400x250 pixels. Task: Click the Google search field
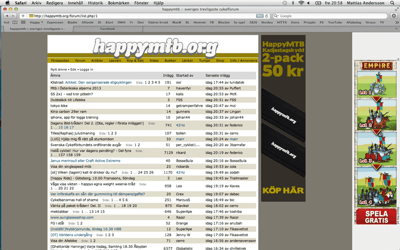pyautogui.click(x=330, y=16)
